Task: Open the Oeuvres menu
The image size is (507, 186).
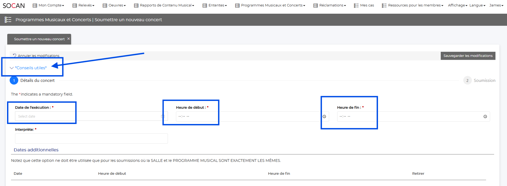Action: coord(114,5)
